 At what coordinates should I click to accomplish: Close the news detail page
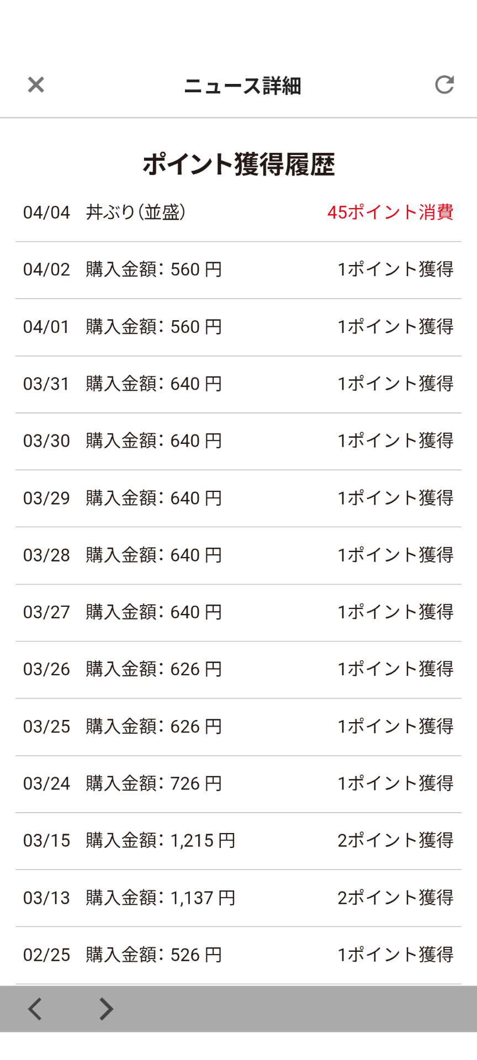tap(36, 85)
